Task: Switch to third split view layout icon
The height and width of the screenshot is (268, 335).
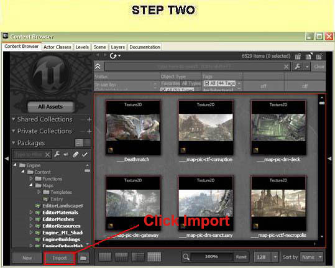Action: click(138, 257)
